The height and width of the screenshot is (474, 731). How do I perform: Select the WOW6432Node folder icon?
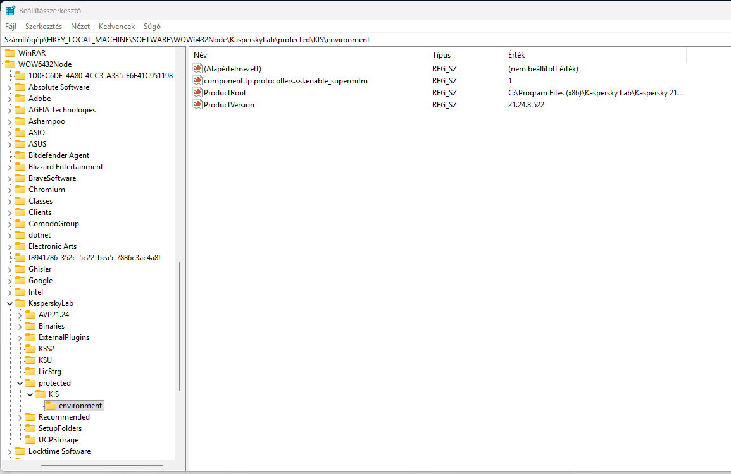10,64
